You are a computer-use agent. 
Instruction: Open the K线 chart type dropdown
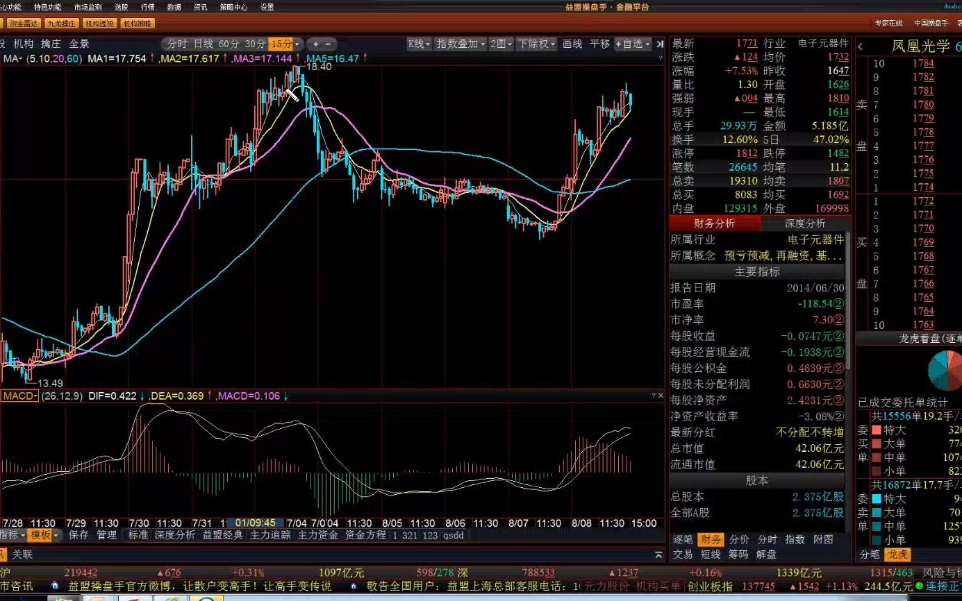click(x=420, y=44)
